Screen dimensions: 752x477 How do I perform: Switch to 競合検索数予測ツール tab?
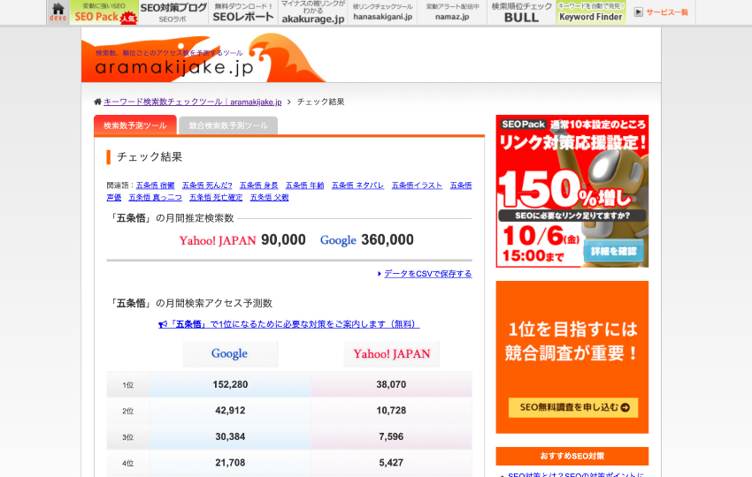[228, 125]
